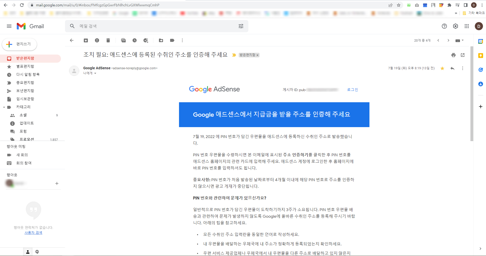Click the email body scrollbar

(x=472, y=94)
